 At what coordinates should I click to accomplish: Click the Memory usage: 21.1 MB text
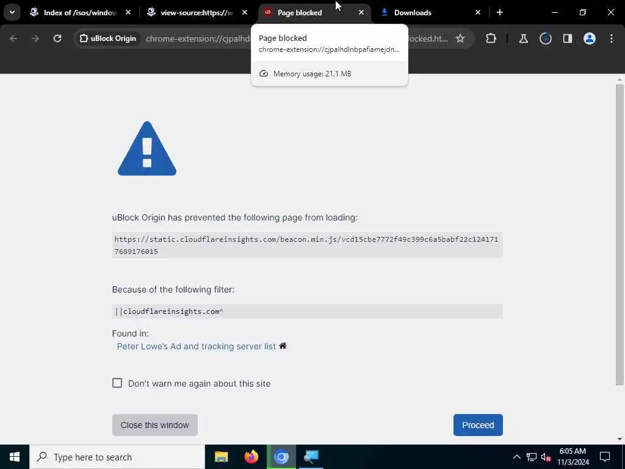[x=312, y=74]
